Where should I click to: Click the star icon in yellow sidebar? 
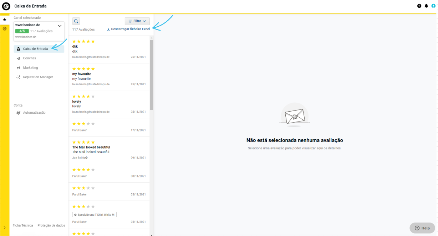click(5, 20)
